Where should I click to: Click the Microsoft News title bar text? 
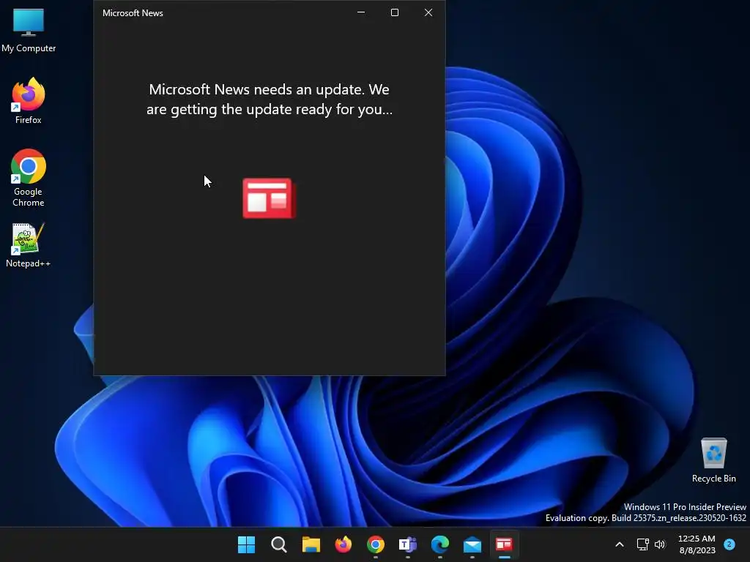pyautogui.click(x=133, y=13)
